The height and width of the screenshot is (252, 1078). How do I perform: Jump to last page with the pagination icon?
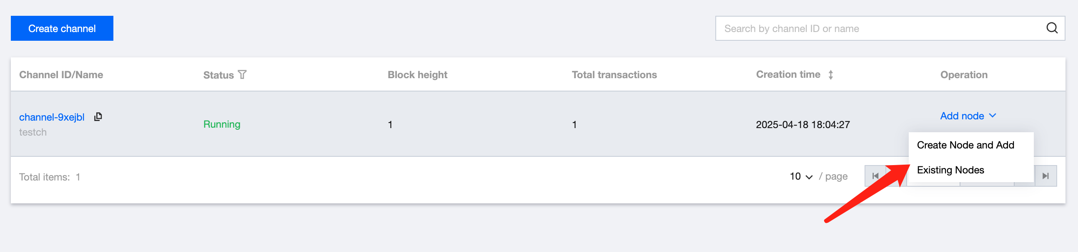pos(1045,176)
